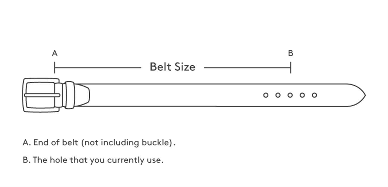Select the belt keeper loop

pos(69,95)
